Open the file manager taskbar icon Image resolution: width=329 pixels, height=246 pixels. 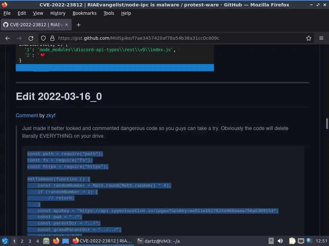(x=46, y=241)
